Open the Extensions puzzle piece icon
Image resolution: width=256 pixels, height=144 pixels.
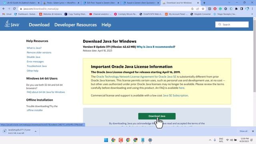(236, 9)
